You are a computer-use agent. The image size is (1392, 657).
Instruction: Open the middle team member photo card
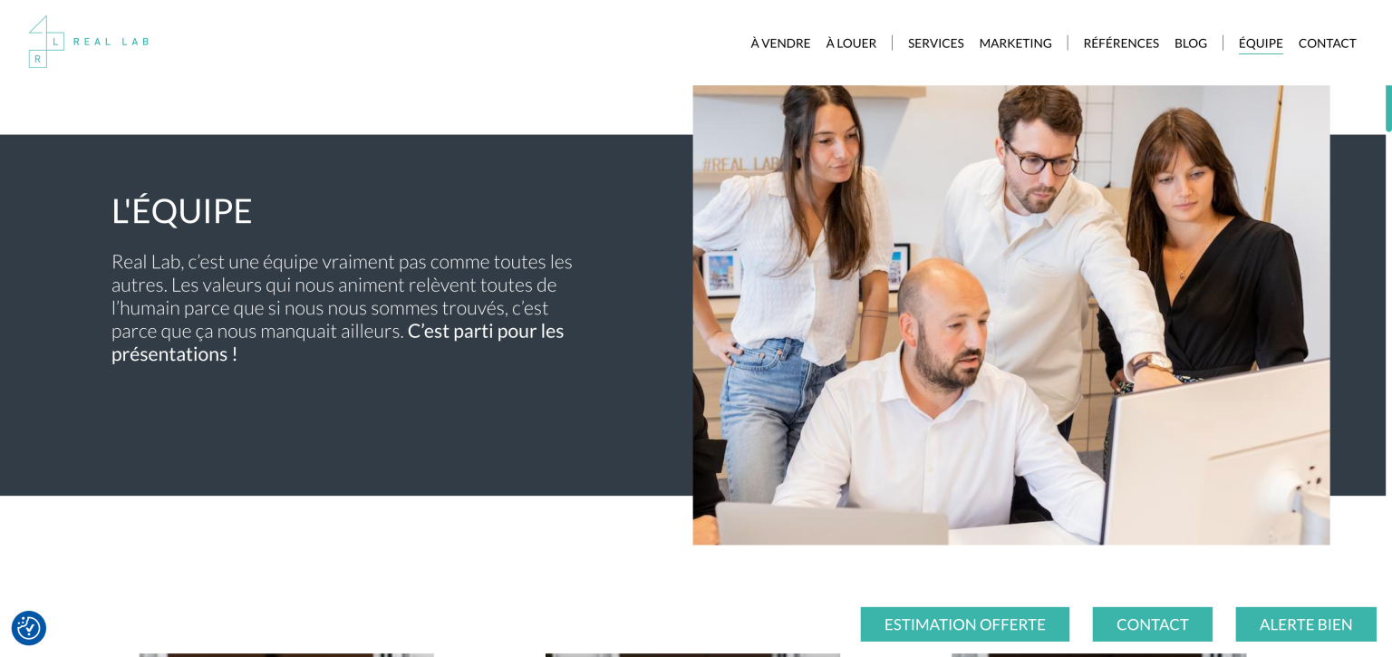(x=692, y=654)
